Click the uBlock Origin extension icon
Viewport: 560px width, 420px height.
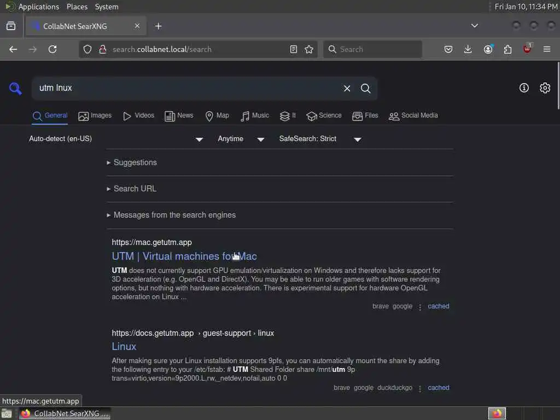[x=528, y=49]
